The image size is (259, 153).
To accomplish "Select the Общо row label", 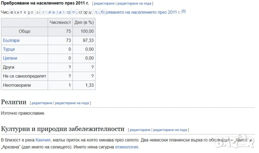I will coord(25,32).
